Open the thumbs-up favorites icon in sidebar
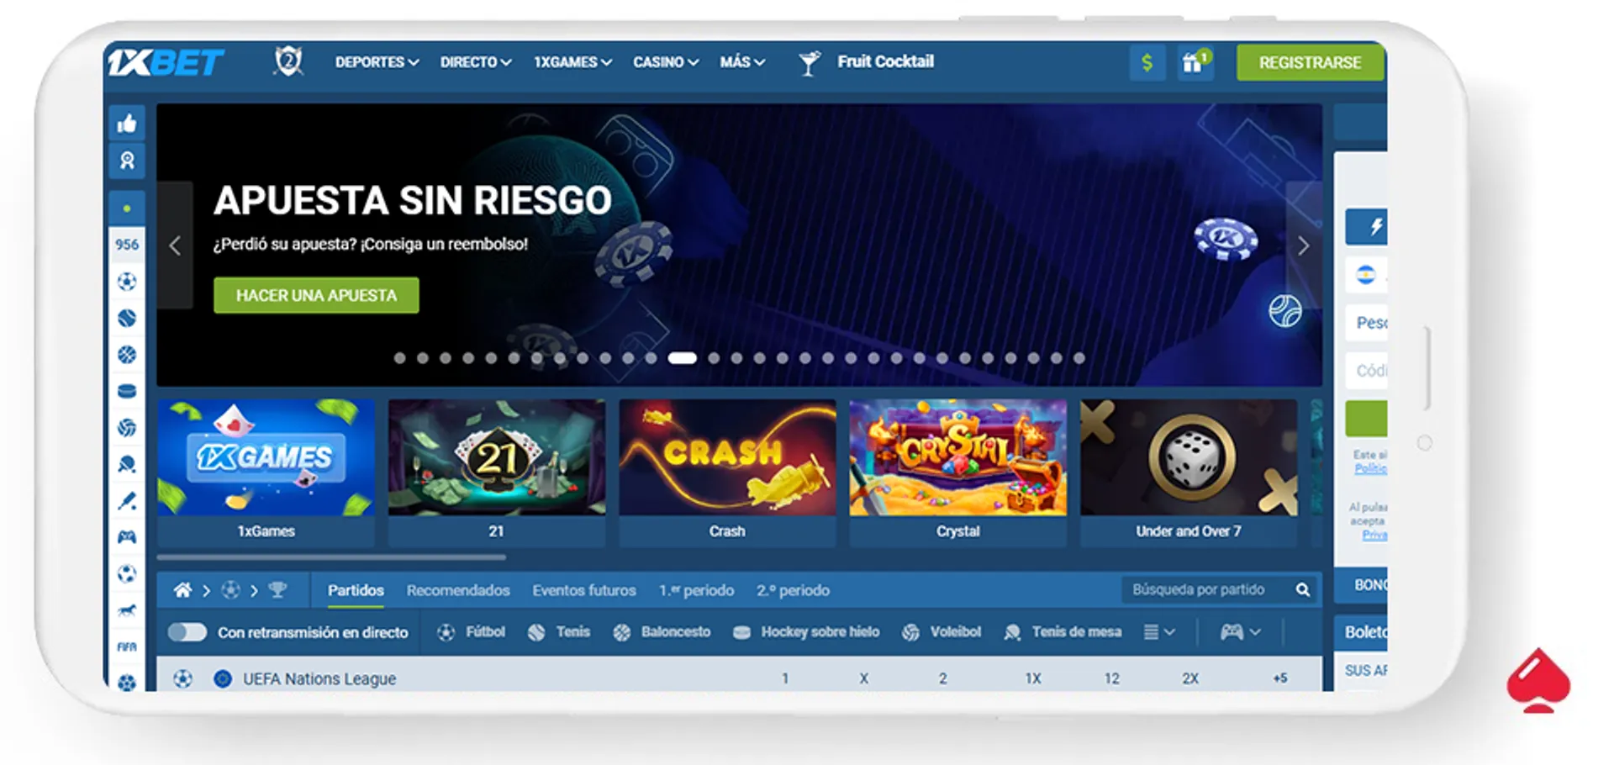 [x=127, y=124]
